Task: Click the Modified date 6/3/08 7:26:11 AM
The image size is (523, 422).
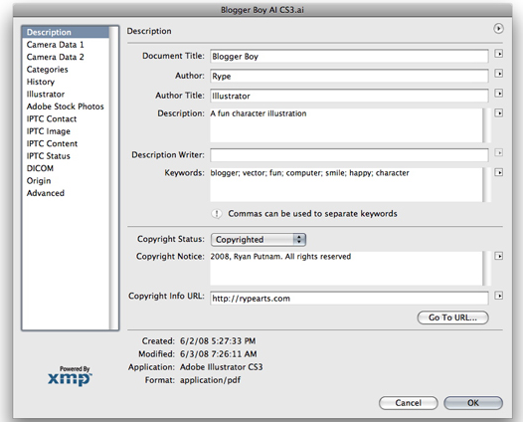Action: tap(219, 354)
